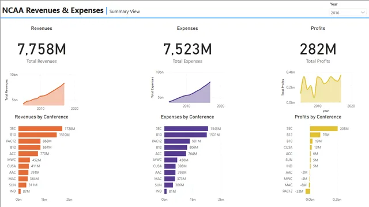Click the B12 profits bar labeled 76M
The width and height of the screenshot is (369, 207).
coord(315,135)
